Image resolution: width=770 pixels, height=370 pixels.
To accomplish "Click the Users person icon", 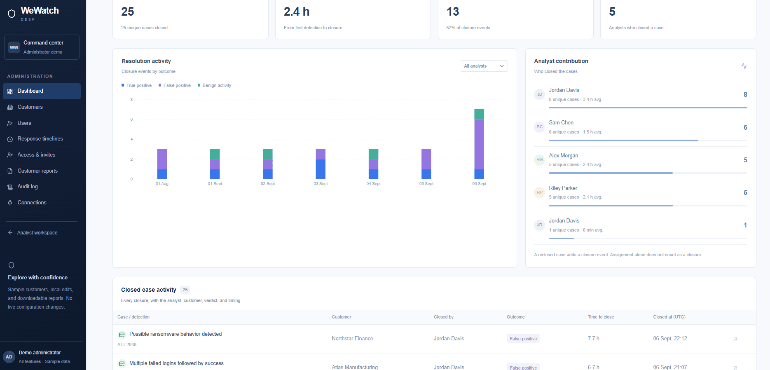I will pyautogui.click(x=10, y=123).
